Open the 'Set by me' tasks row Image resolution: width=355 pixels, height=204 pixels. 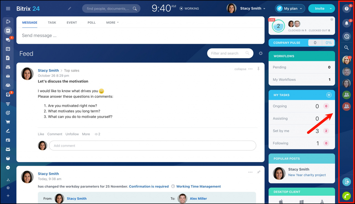pyautogui.click(x=302, y=131)
